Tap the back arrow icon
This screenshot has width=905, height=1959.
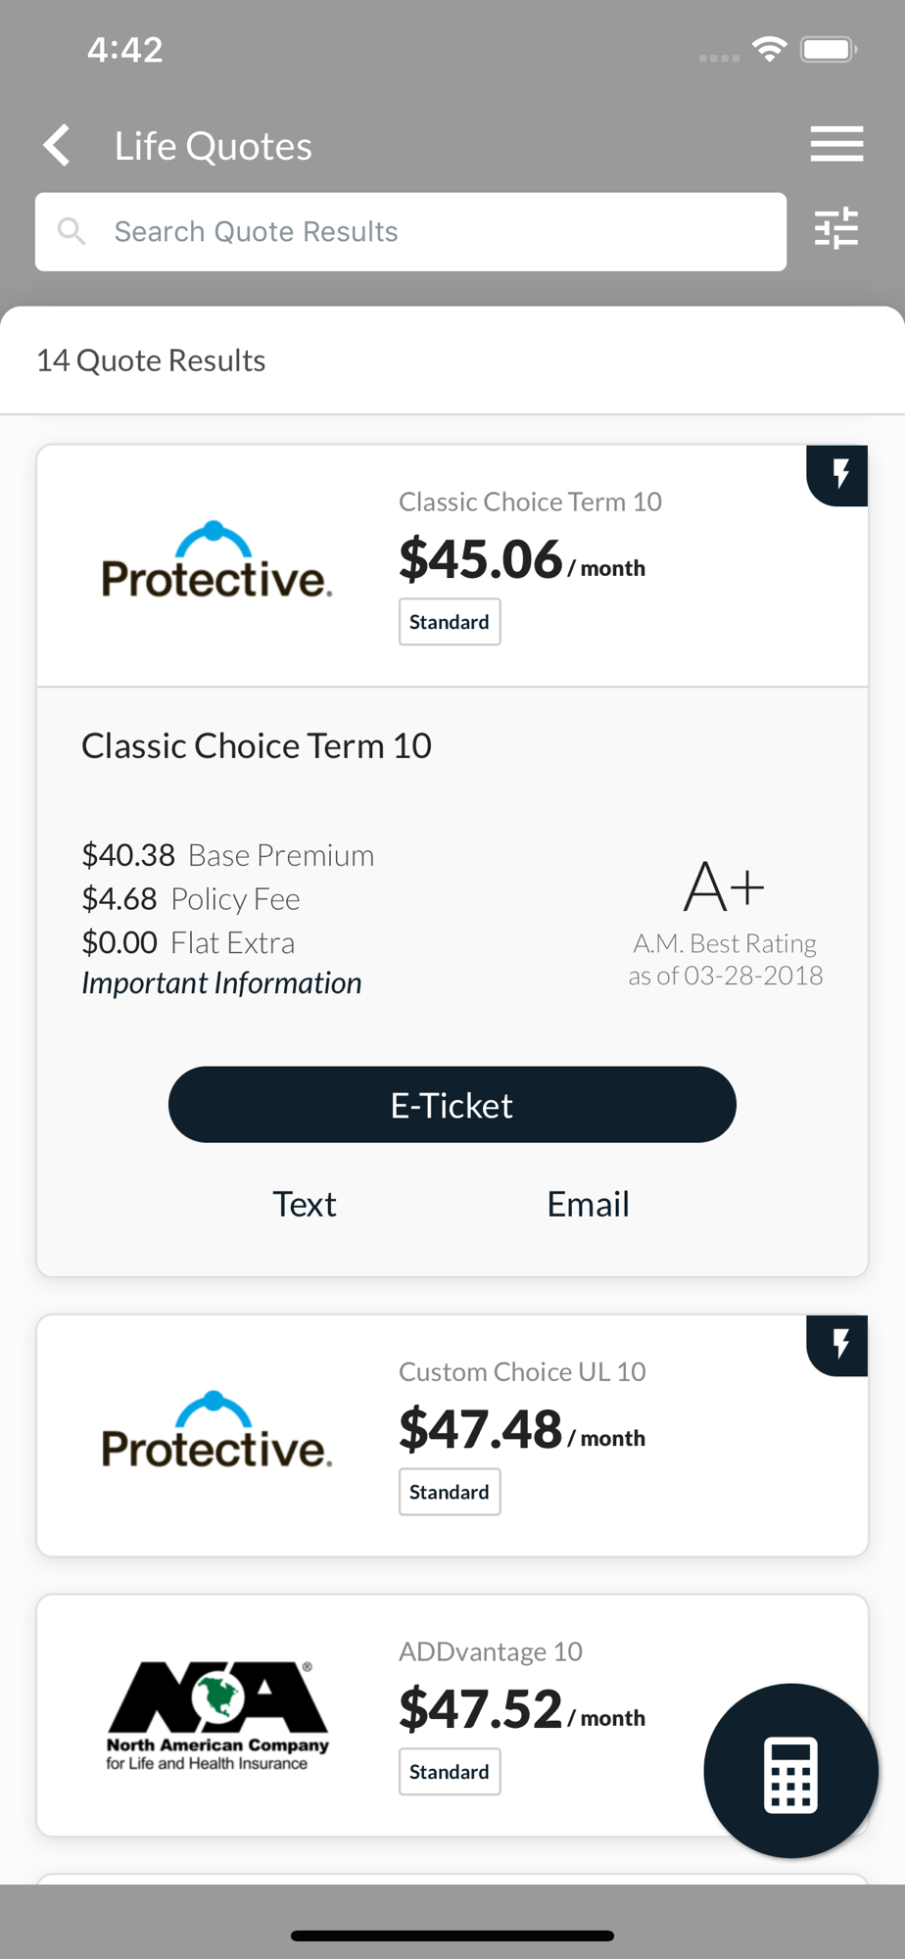pos(58,146)
